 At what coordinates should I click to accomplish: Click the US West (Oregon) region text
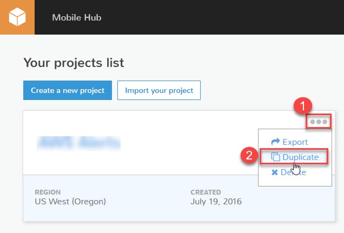click(x=70, y=202)
